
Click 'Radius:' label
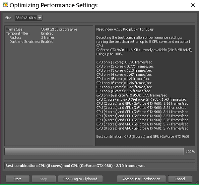pyautogui.click(x=15, y=38)
